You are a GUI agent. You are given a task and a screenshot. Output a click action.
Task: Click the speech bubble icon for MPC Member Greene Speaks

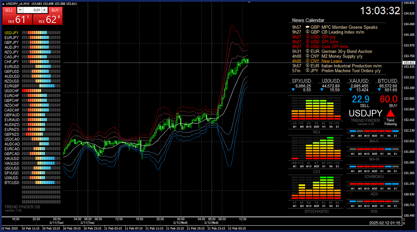[x=308, y=27]
